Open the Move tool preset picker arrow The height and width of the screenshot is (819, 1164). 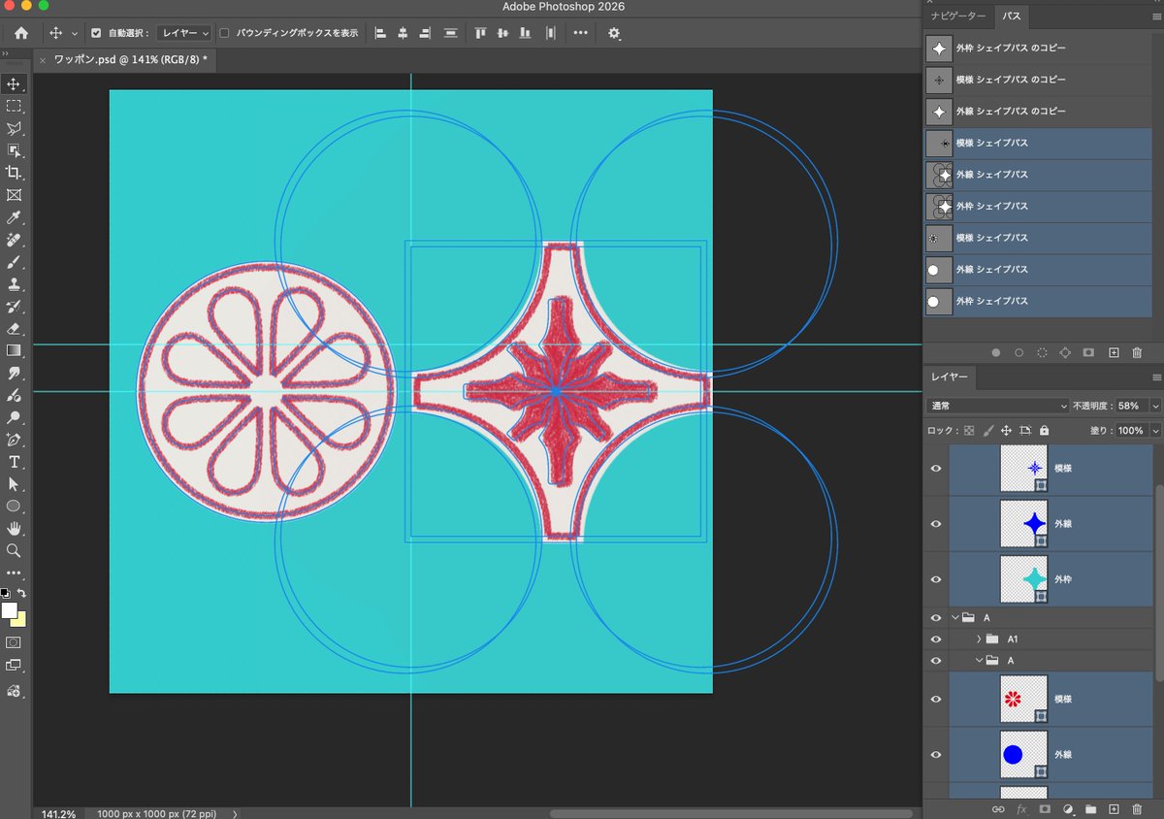[75, 33]
